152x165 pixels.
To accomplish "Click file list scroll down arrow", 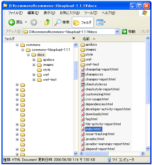I will (148, 149).
